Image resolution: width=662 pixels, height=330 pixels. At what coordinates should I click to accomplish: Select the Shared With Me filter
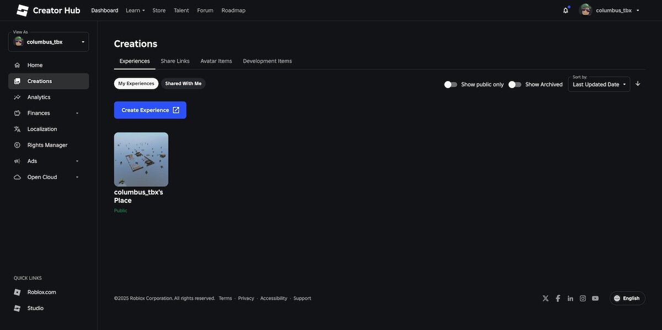[x=183, y=84]
